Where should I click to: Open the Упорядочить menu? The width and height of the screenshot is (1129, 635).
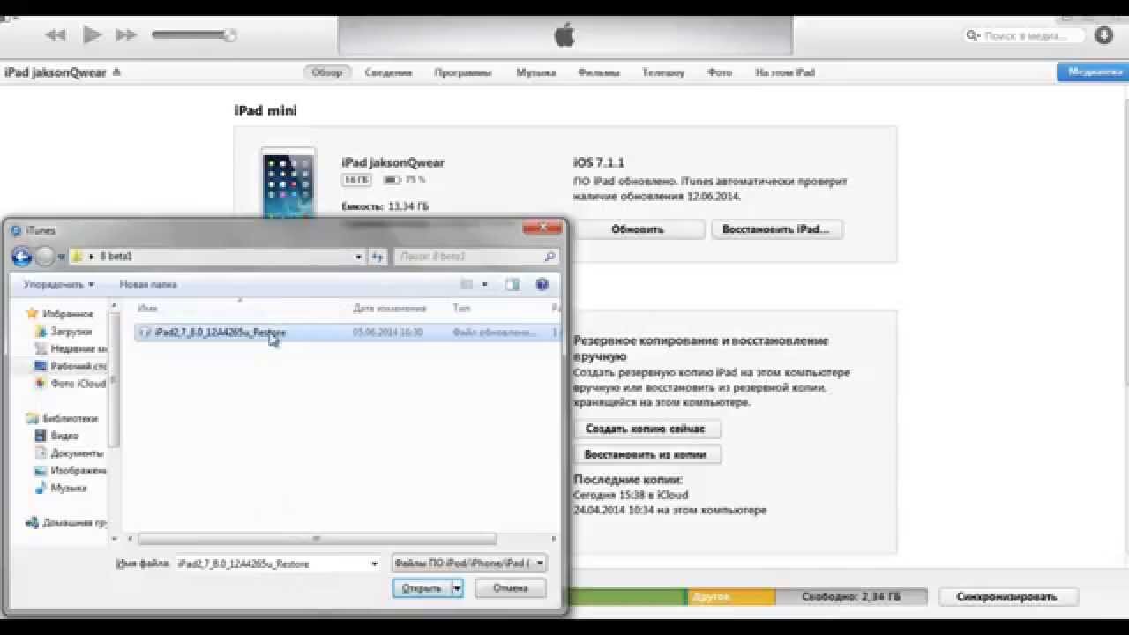click(58, 285)
